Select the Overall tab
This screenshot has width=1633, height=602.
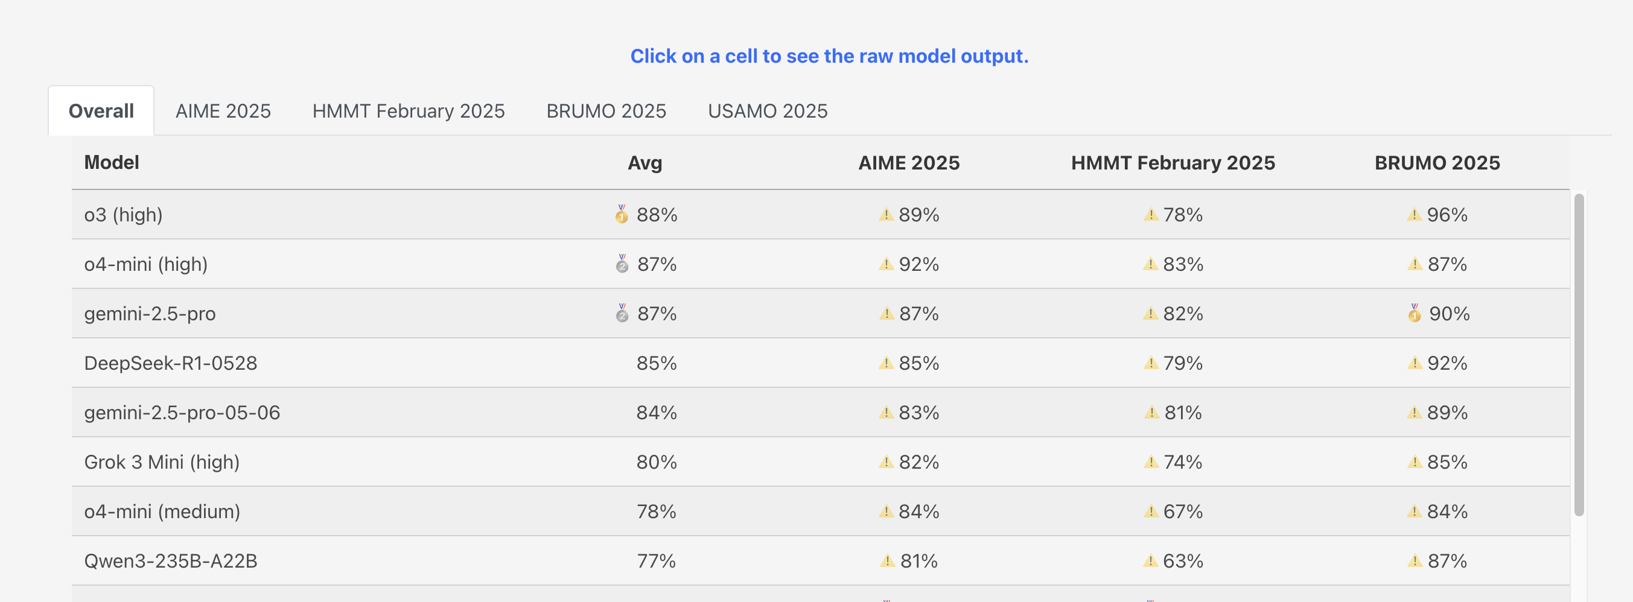[x=101, y=111]
